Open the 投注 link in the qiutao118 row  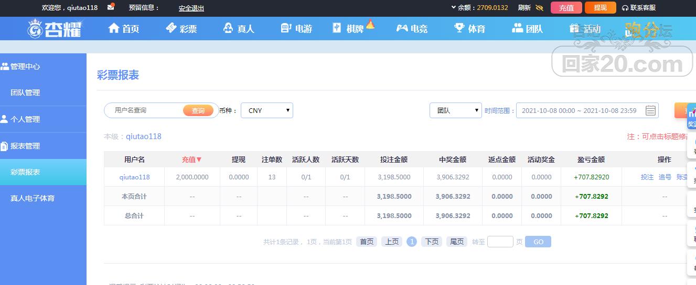click(x=647, y=177)
